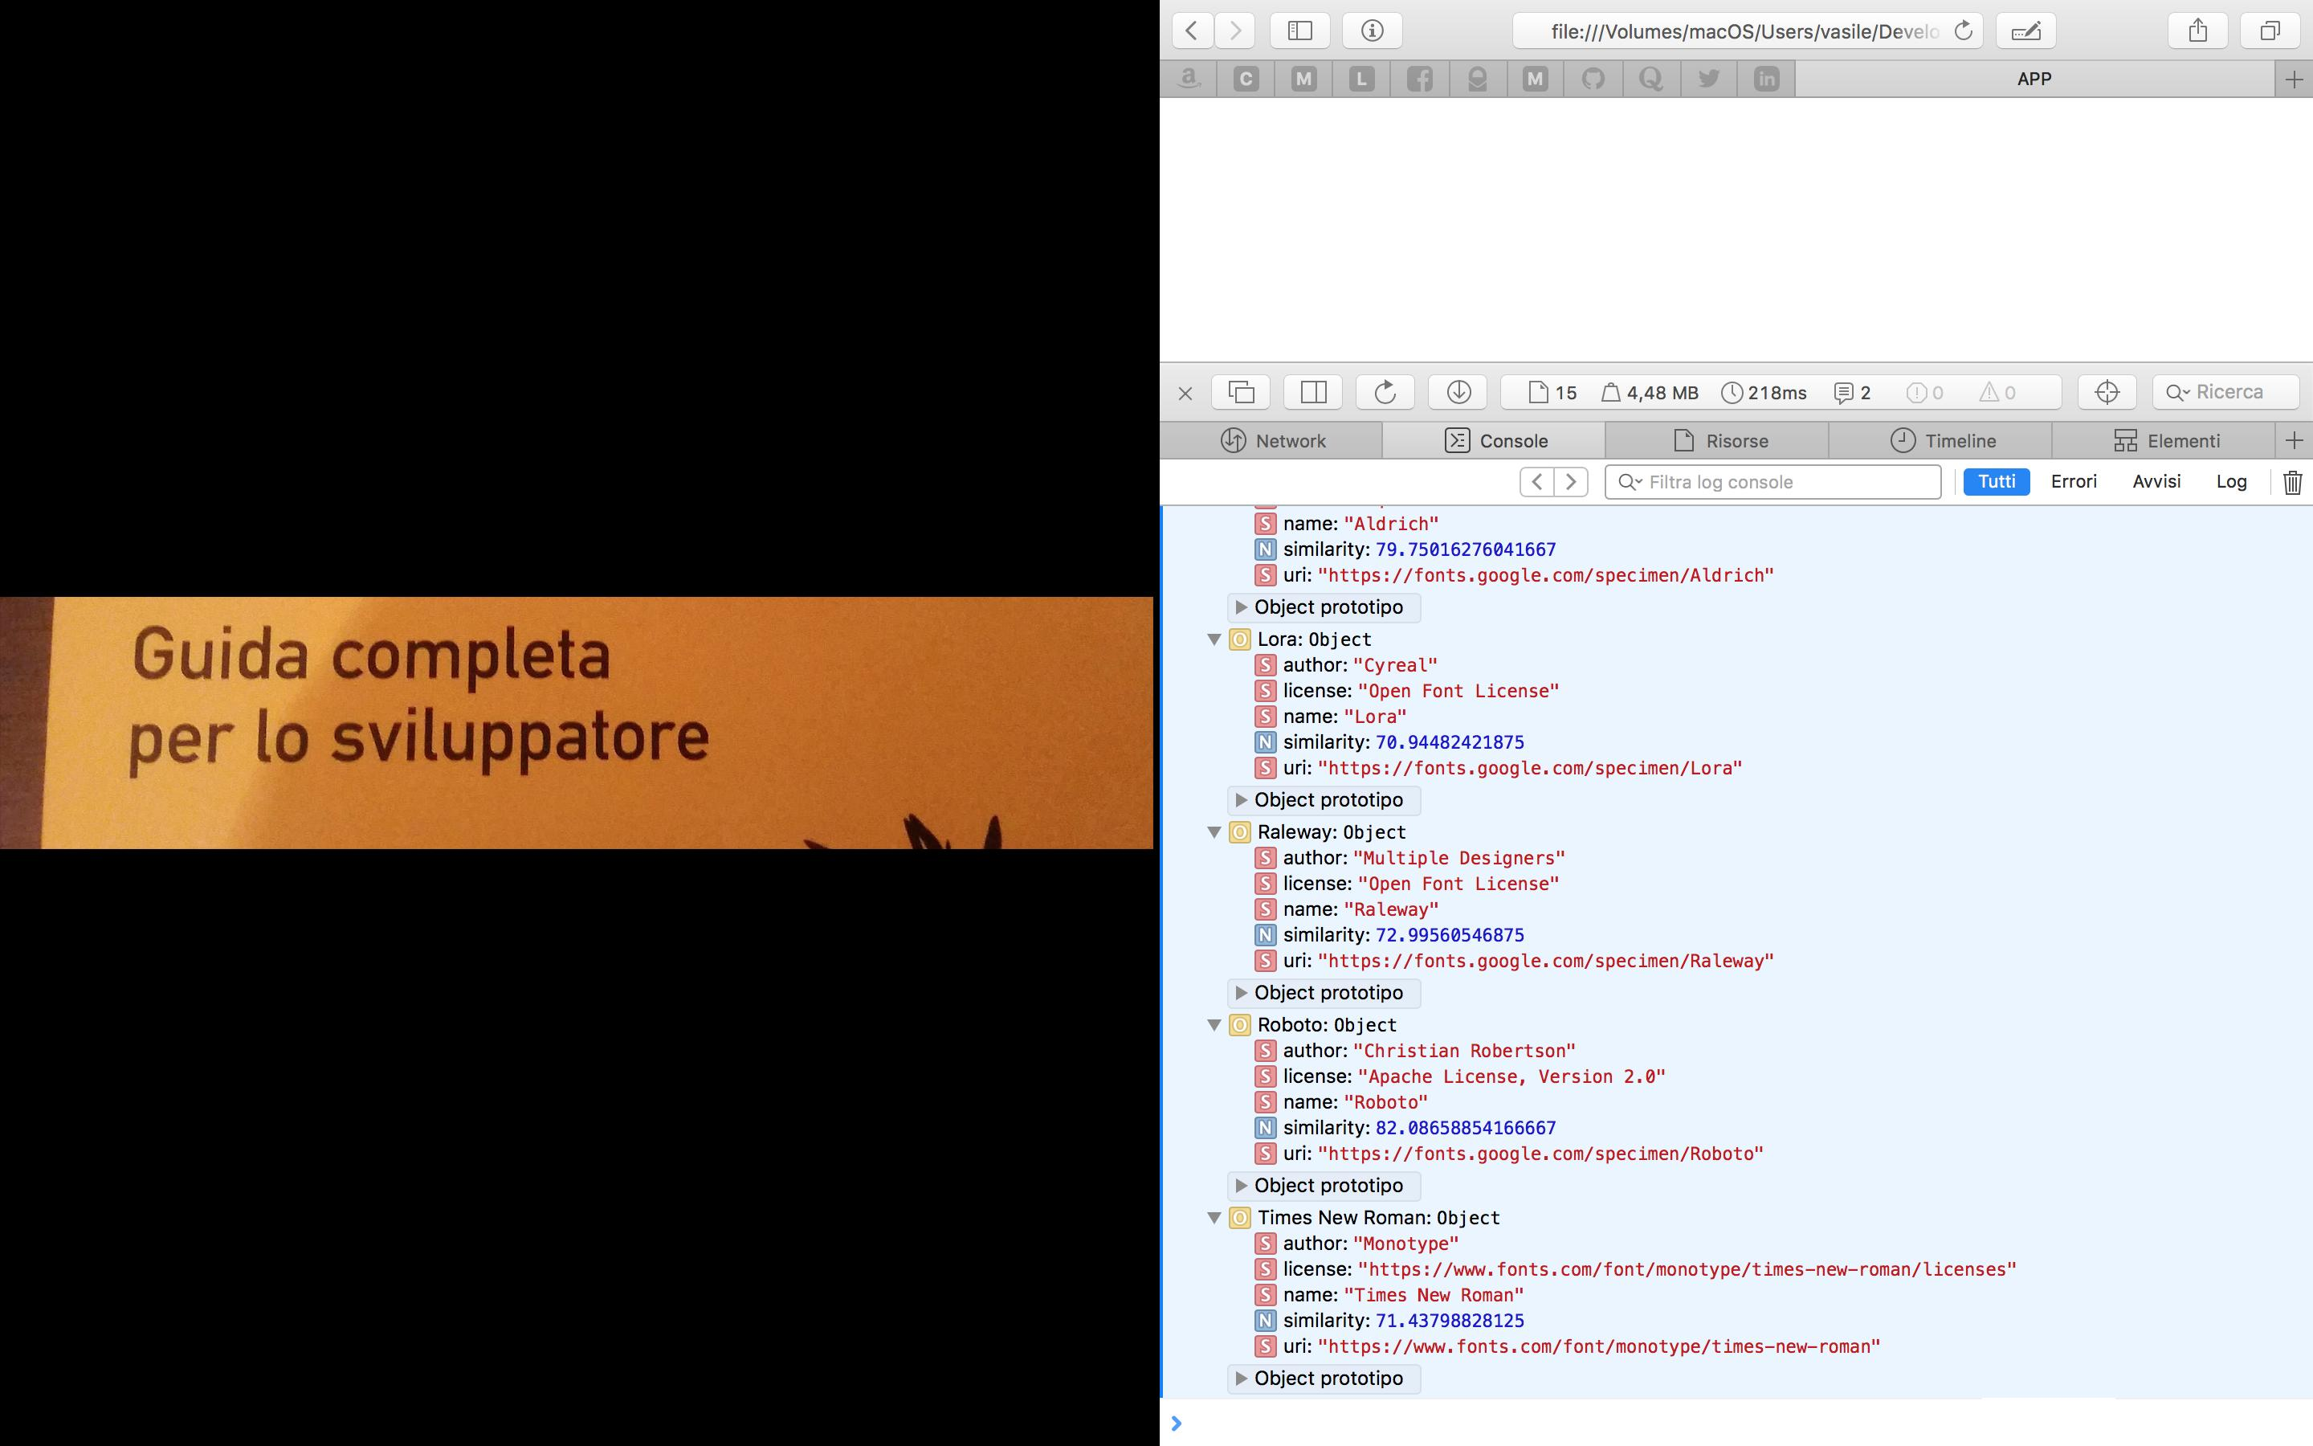Expand Object prototipo under Times New Roman
Viewport: 2313px width, 1446px height.
coord(1241,1378)
